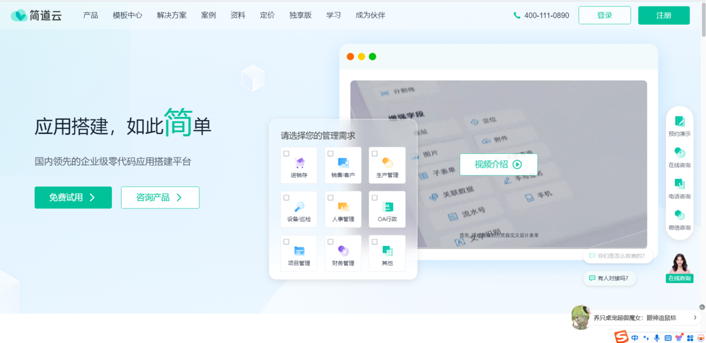The height and width of the screenshot is (343, 706).
Task: Open the 独享版 nav item
Action: click(301, 15)
